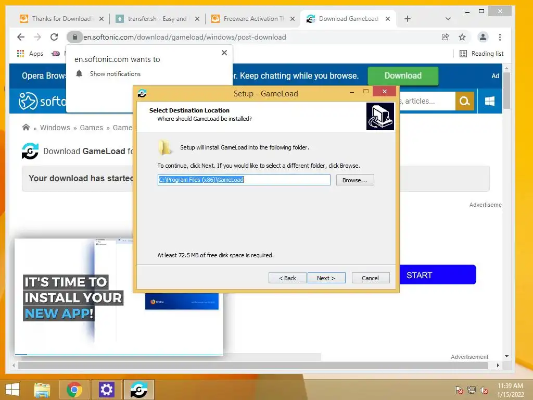Open the Apps bookmarks shortcut
Screen dimensions: 533x400
(x=30, y=54)
